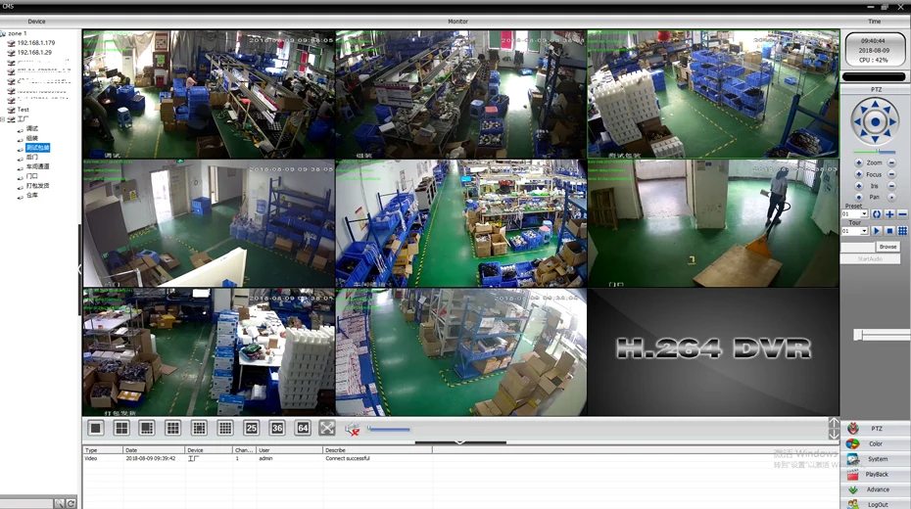
Task: Zoom out with the Zoom minus button
Action: pyautogui.click(x=891, y=162)
